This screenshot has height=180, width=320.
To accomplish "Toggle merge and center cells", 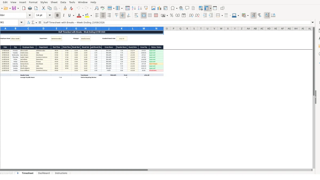I will click(x=144, y=15).
